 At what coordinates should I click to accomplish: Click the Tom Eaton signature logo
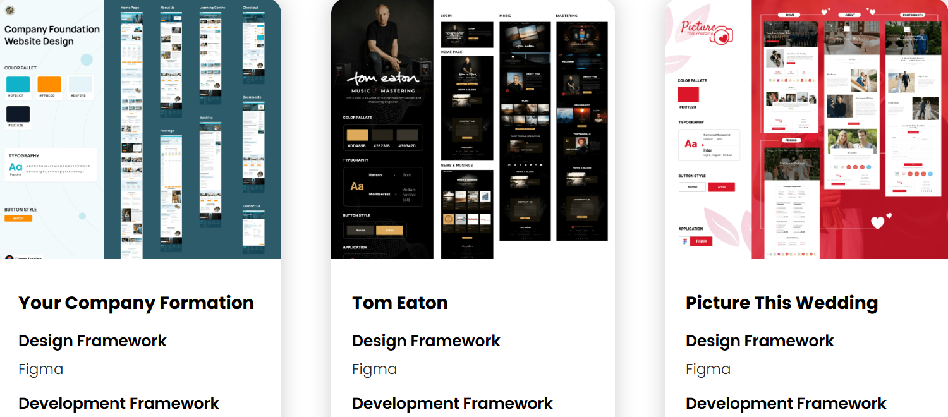[x=383, y=78]
